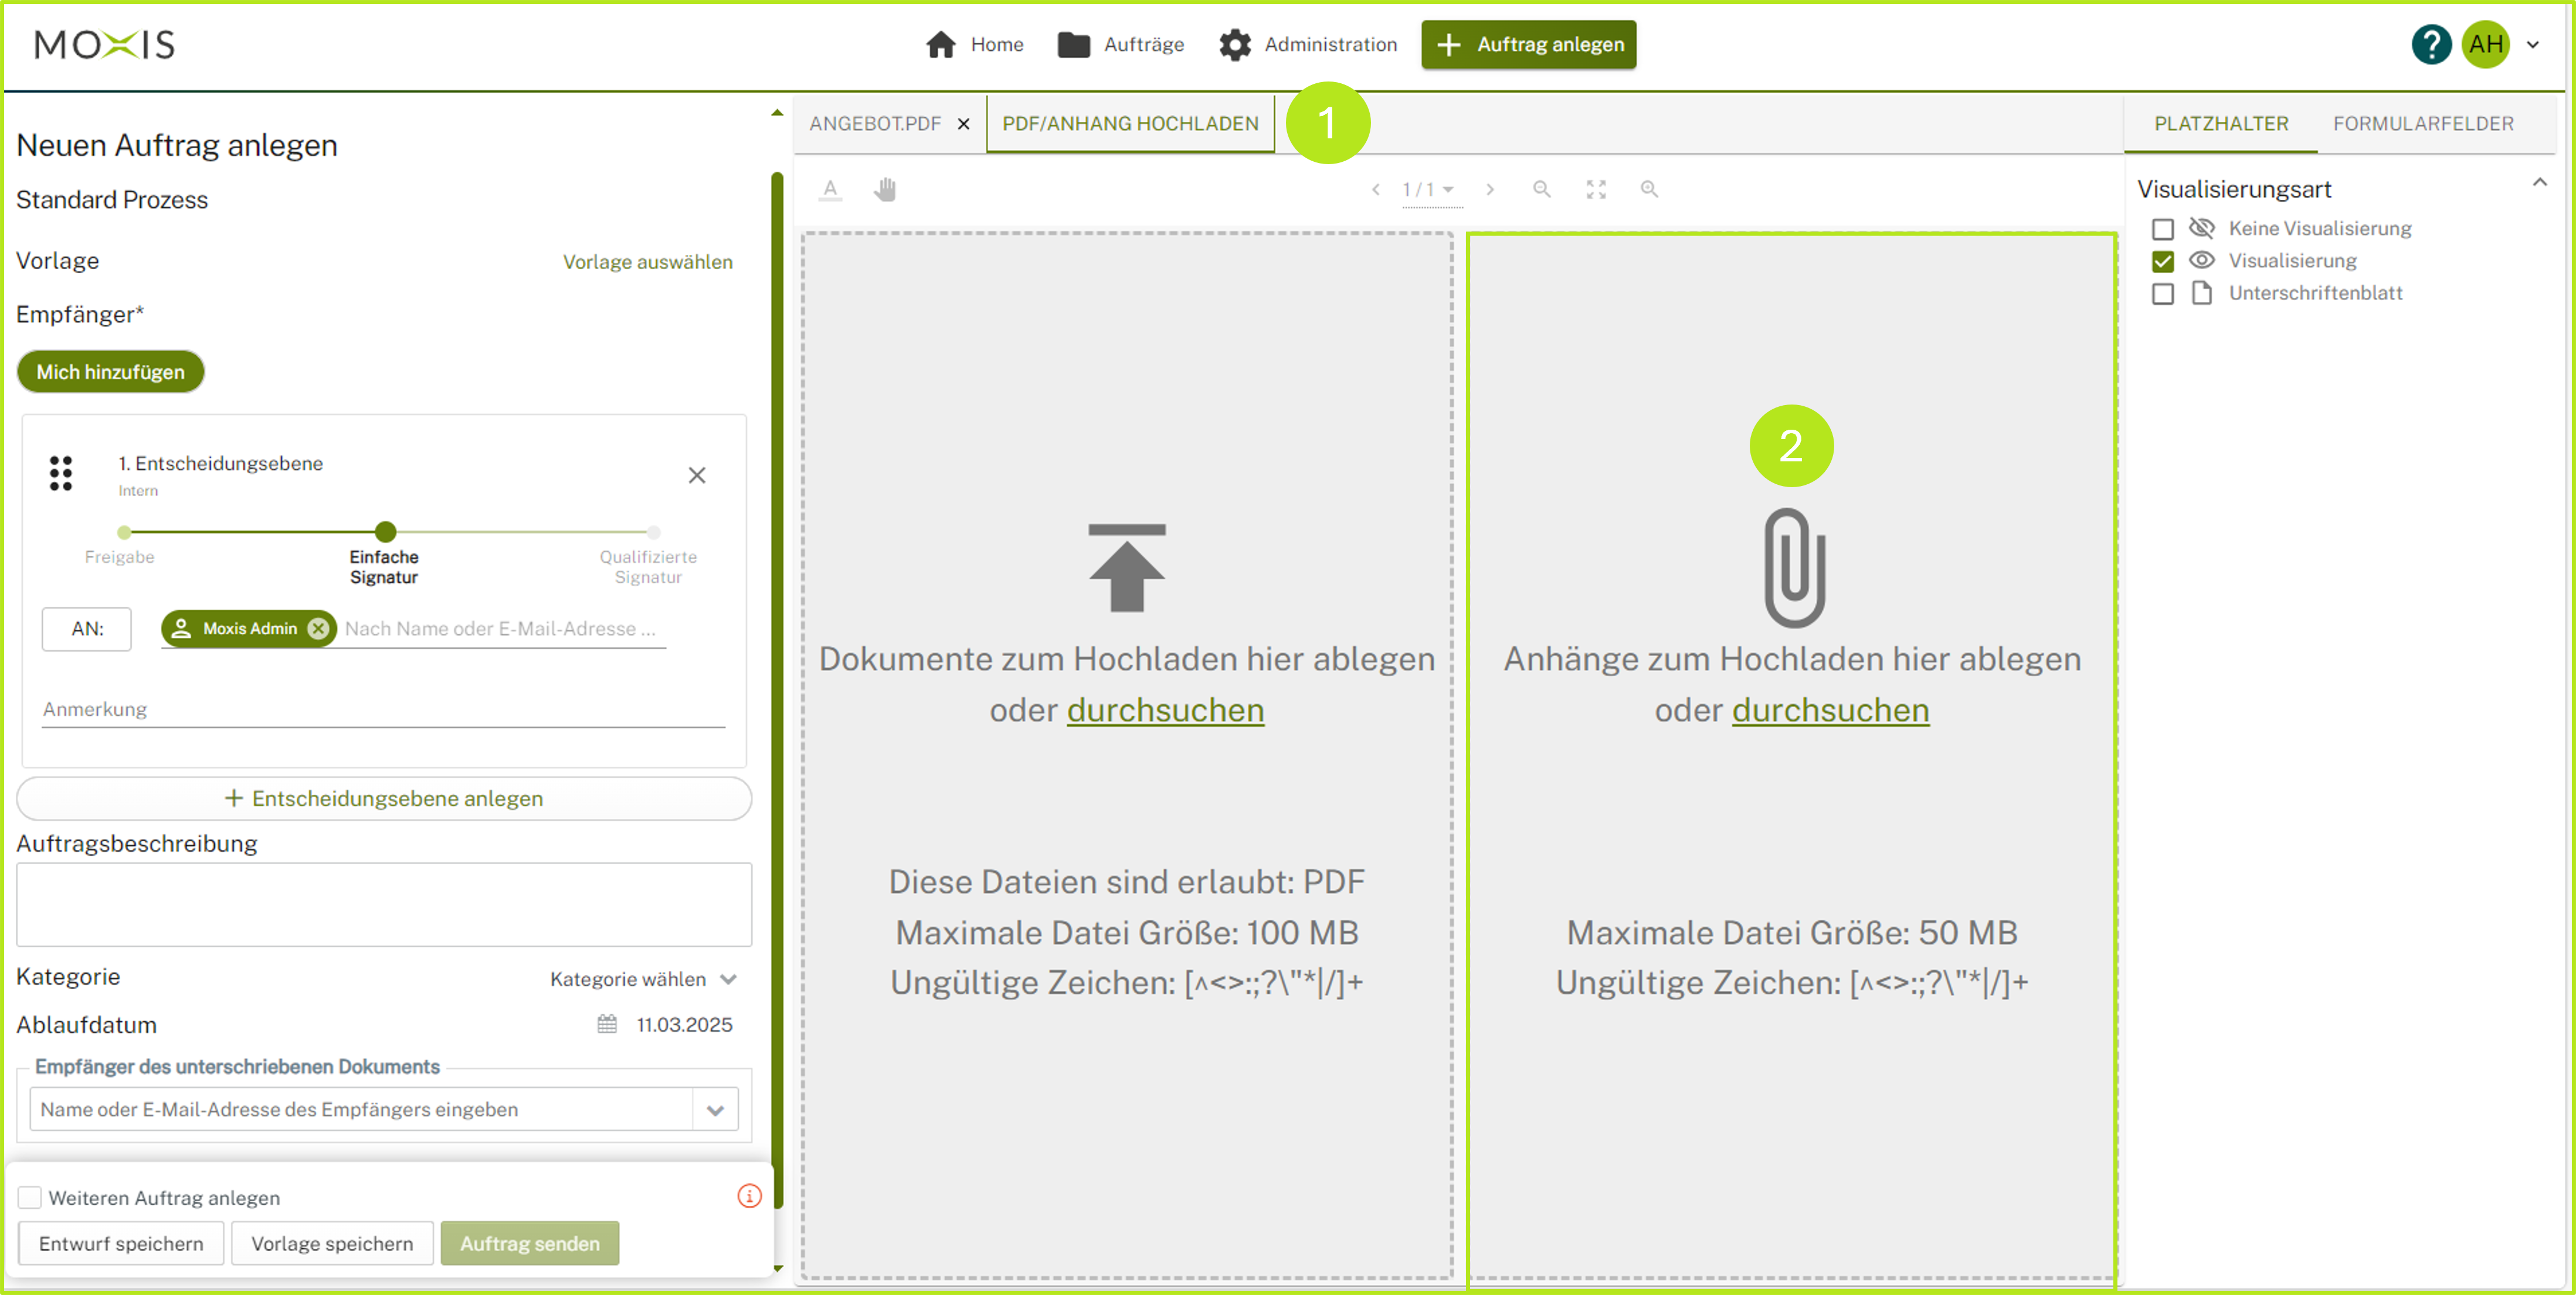Image resolution: width=2576 pixels, height=1295 pixels.
Task: Click the red info icon
Action: tap(749, 1195)
